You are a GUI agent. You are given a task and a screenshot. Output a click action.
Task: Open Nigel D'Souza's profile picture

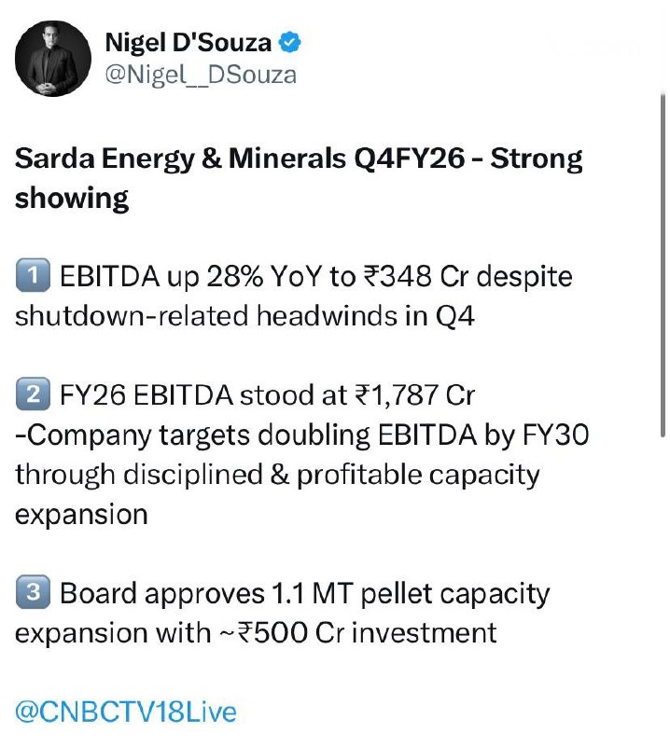53,59
